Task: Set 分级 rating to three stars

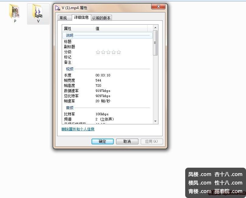Action: 108,52
